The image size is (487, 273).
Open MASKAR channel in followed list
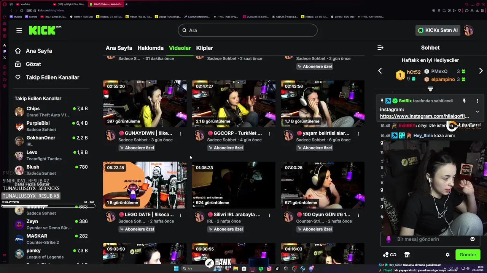point(51,239)
